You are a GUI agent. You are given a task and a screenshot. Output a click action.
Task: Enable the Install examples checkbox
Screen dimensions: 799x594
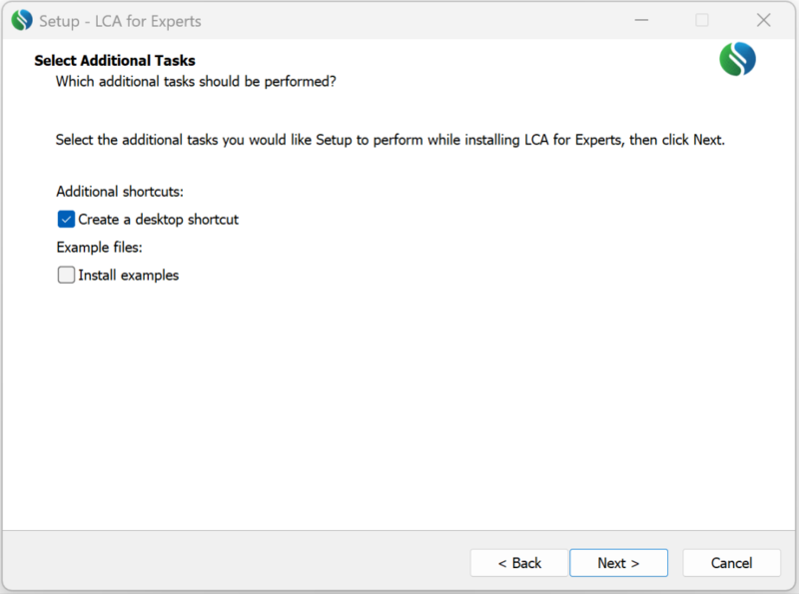[67, 276]
